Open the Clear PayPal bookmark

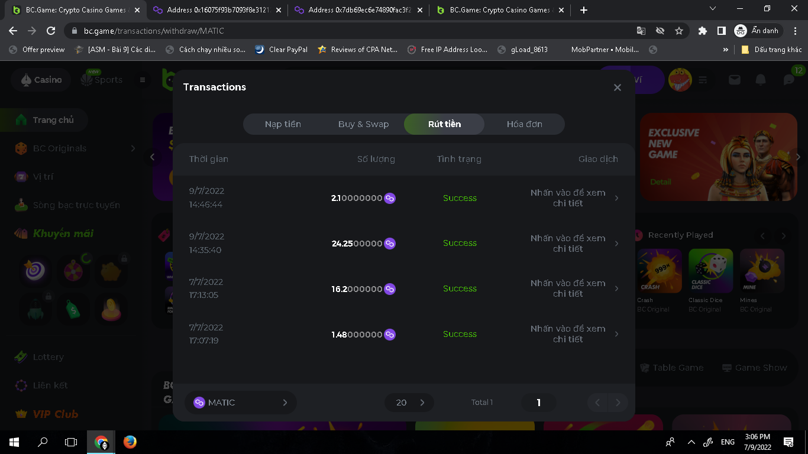click(282, 50)
